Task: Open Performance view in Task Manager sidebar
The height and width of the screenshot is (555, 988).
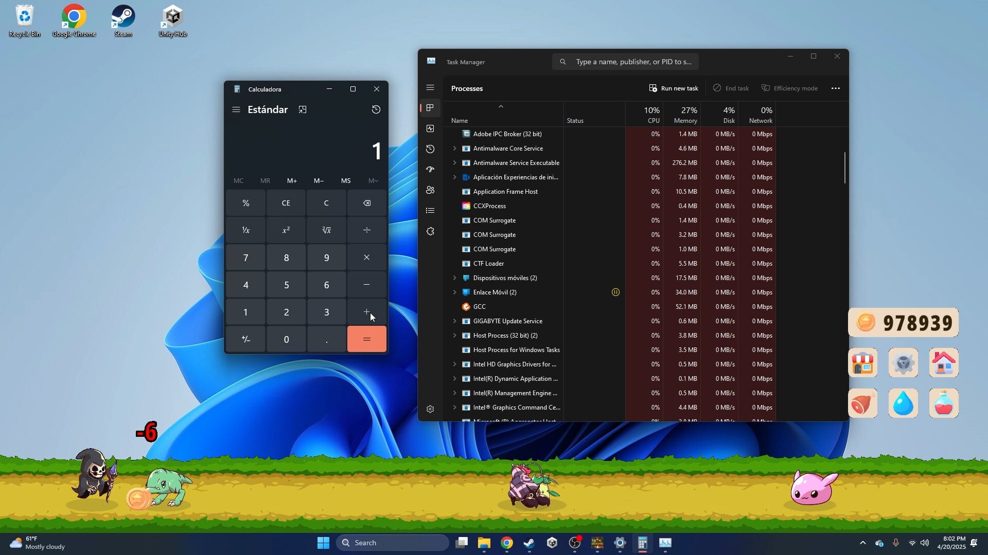Action: pyautogui.click(x=430, y=128)
